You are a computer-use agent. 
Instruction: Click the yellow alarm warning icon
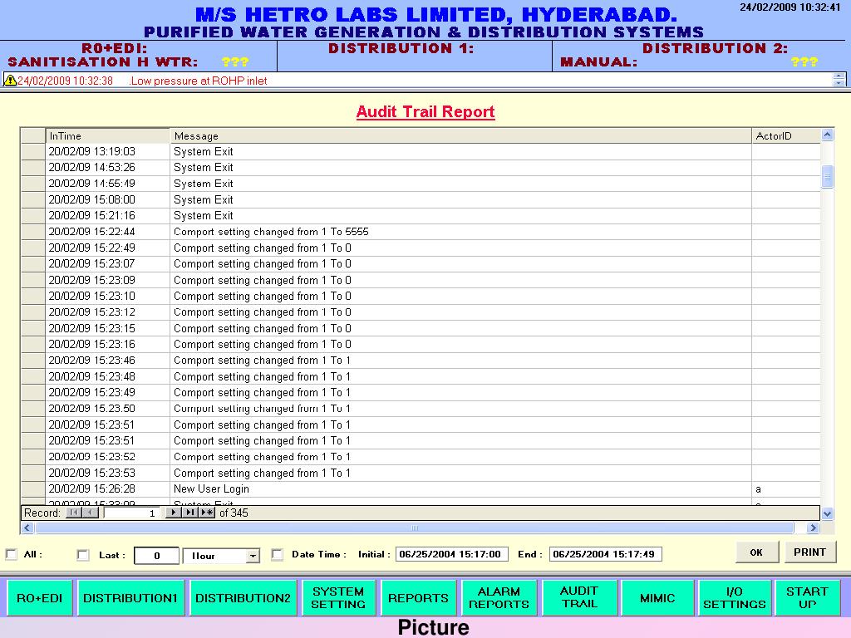[x=10, y=81]
